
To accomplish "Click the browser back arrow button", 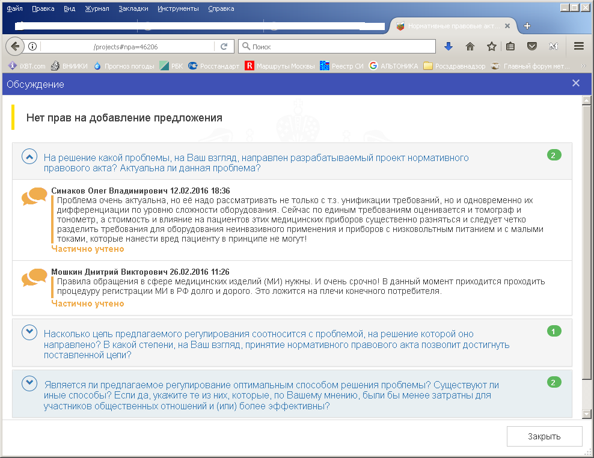I will [x=15, y=46].
